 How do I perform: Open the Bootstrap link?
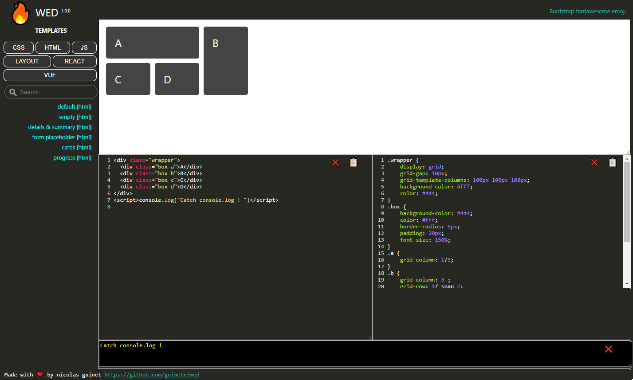pyautogui.click(x=562, y=12)
